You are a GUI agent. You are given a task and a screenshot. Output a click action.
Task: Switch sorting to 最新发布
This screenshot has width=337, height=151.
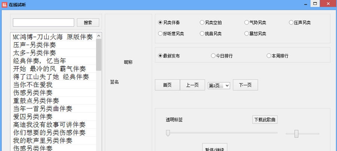point(169,56)
